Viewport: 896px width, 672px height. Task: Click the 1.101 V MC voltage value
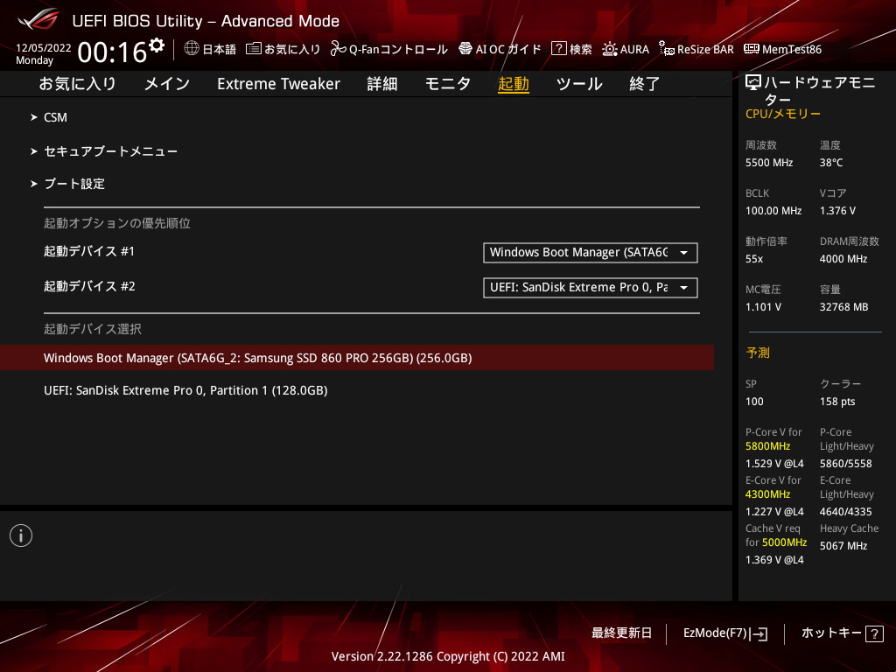[763, 307]
